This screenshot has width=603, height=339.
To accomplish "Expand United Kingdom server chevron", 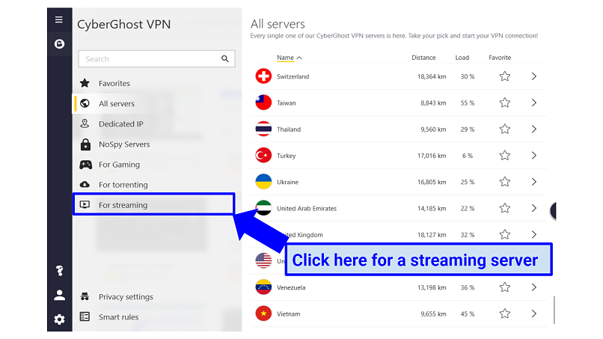I will [x=533, y=234].
